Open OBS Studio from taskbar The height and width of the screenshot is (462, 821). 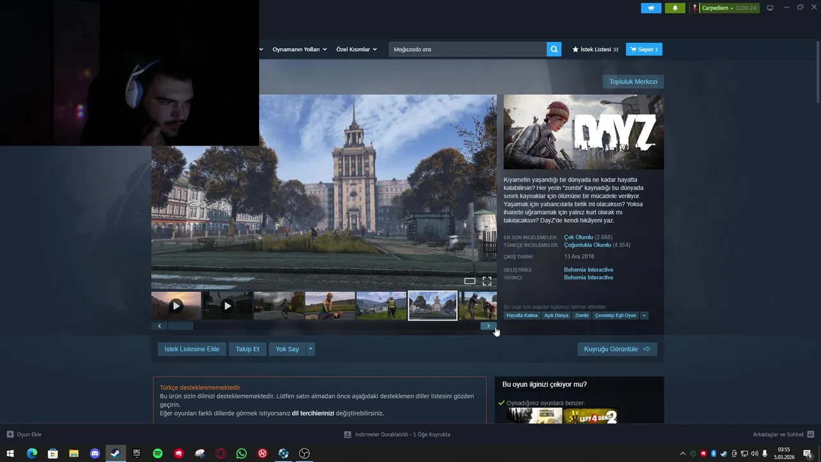(x=305, y=454)
